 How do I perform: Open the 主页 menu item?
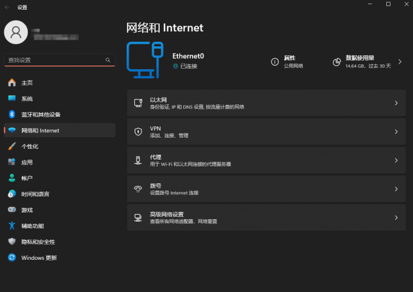60,83
